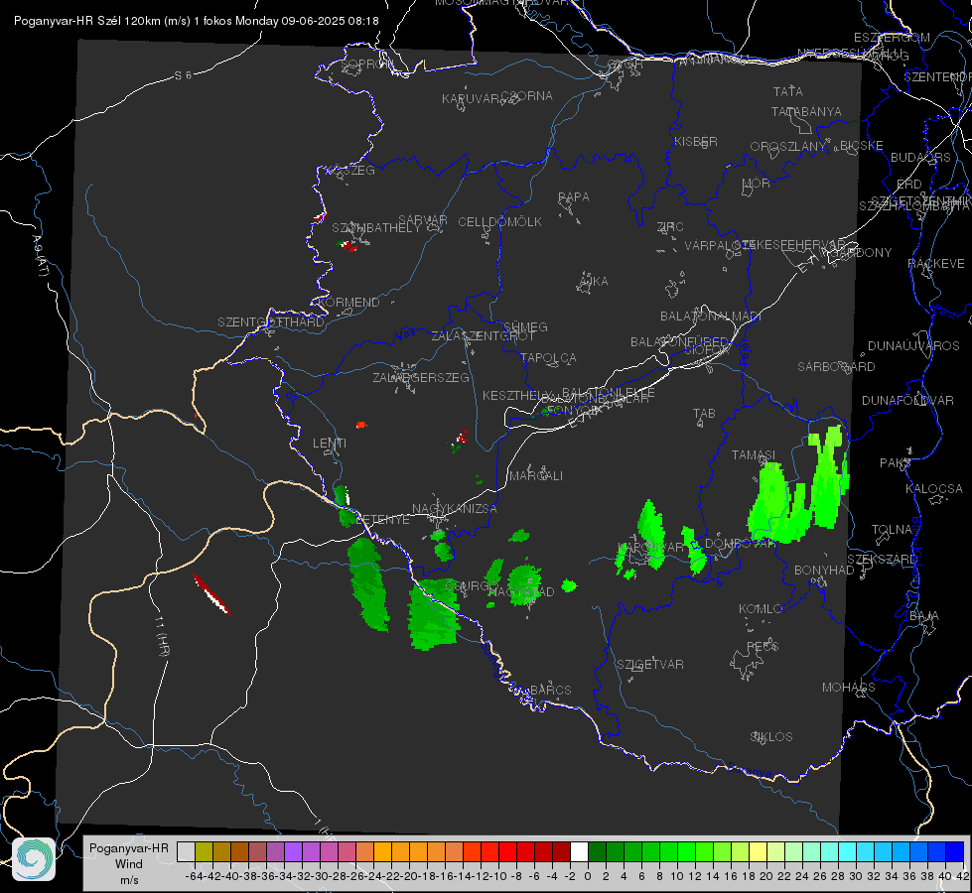
Task: Click the PAPA city label
Action: (574, 197)
